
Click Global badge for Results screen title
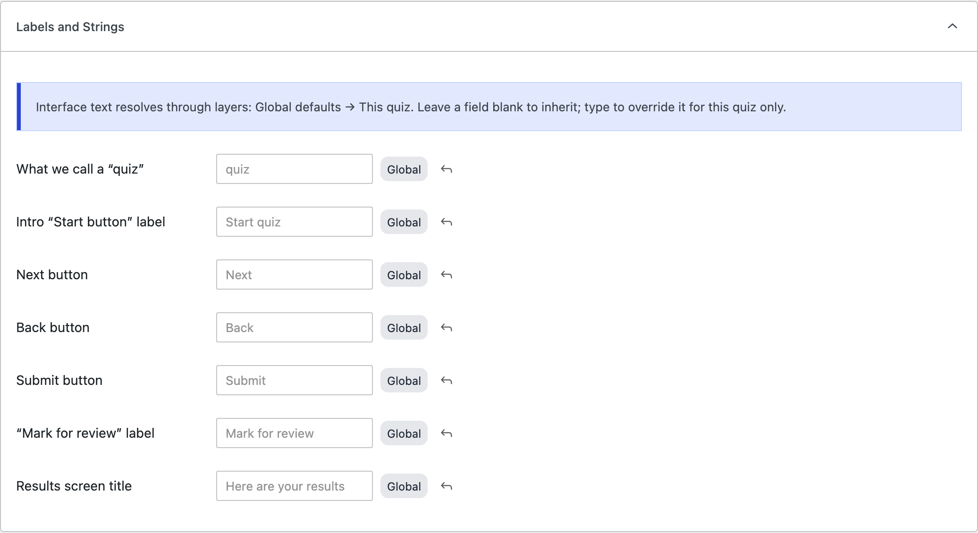(404, 486)
